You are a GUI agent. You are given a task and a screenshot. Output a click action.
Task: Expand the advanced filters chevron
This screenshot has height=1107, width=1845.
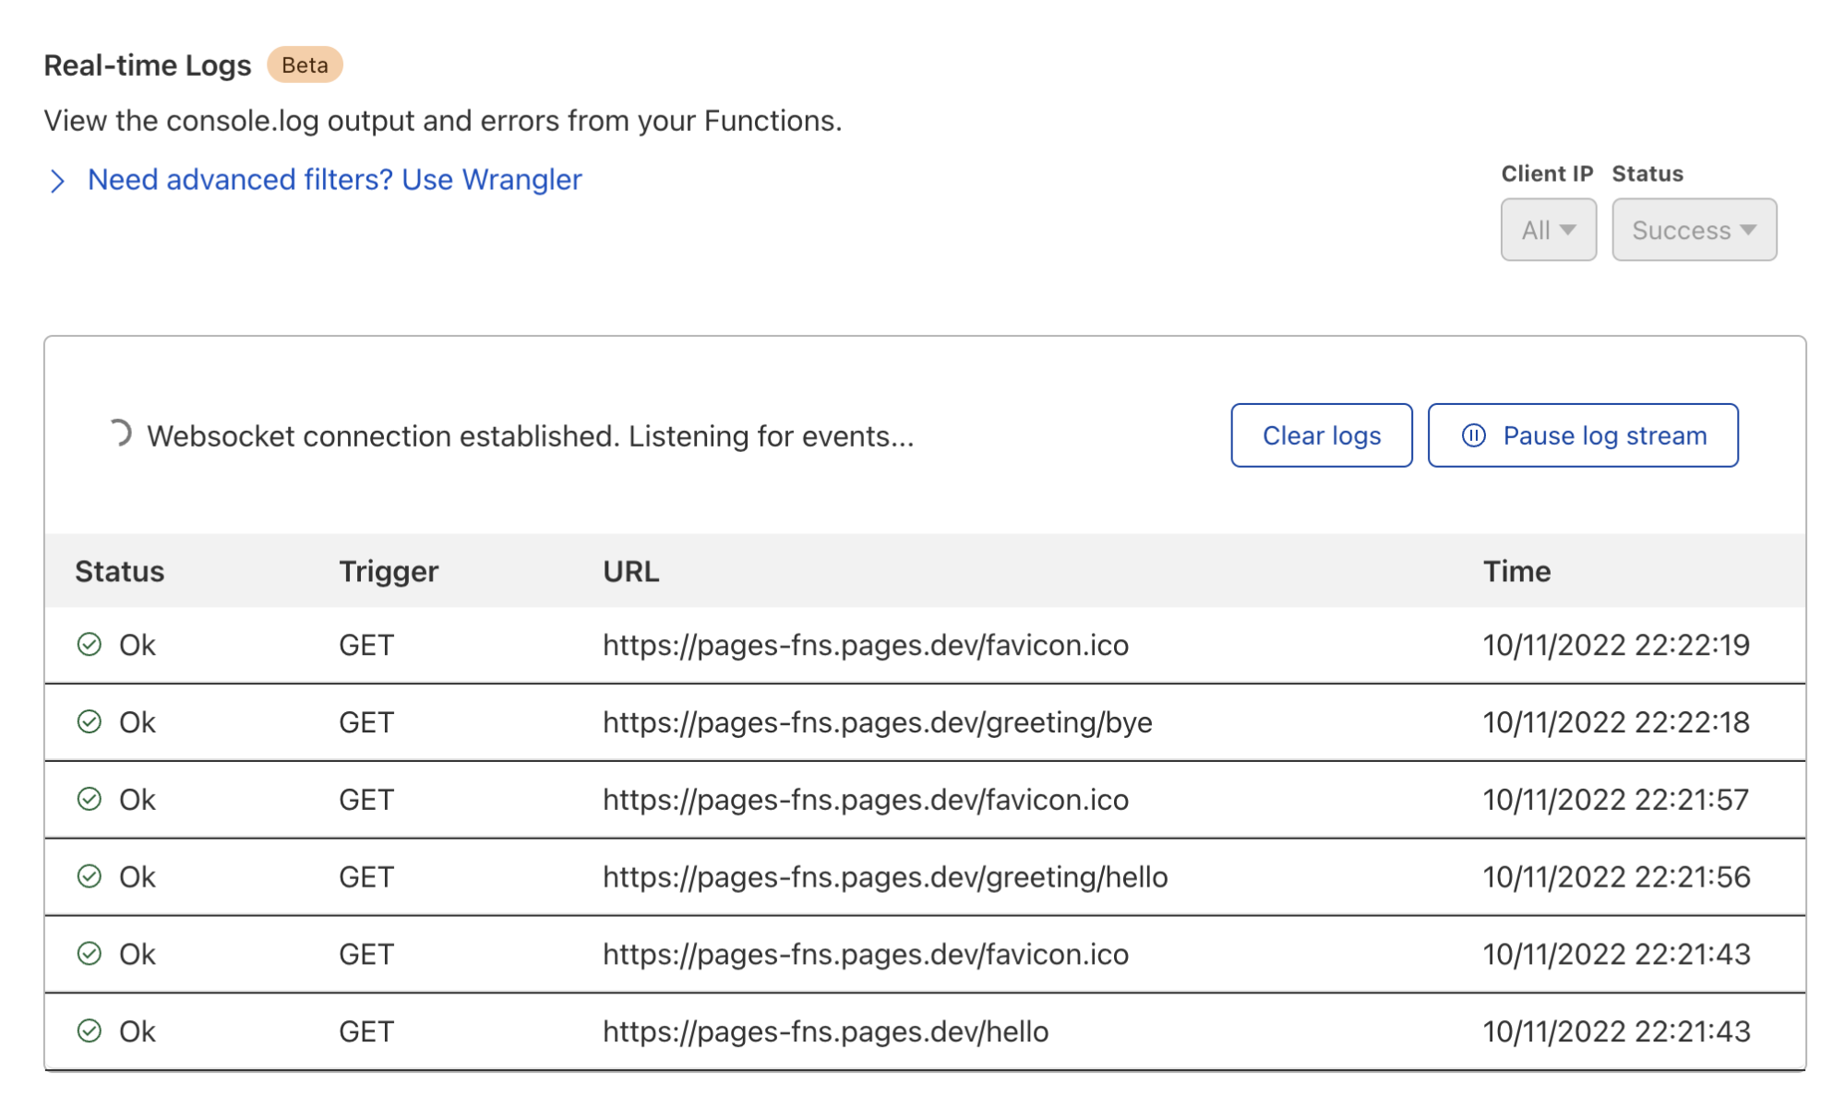coord(57,181)
